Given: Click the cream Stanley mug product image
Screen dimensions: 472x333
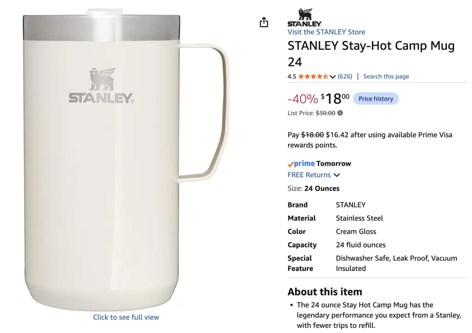Looking at the screenshot, I should click(x=126, y=160).
